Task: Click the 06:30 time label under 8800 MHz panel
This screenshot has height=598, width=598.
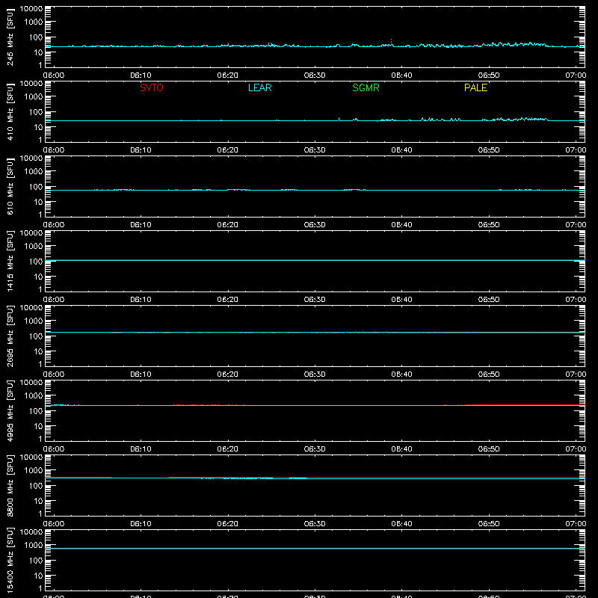Action: coord(315,524)
